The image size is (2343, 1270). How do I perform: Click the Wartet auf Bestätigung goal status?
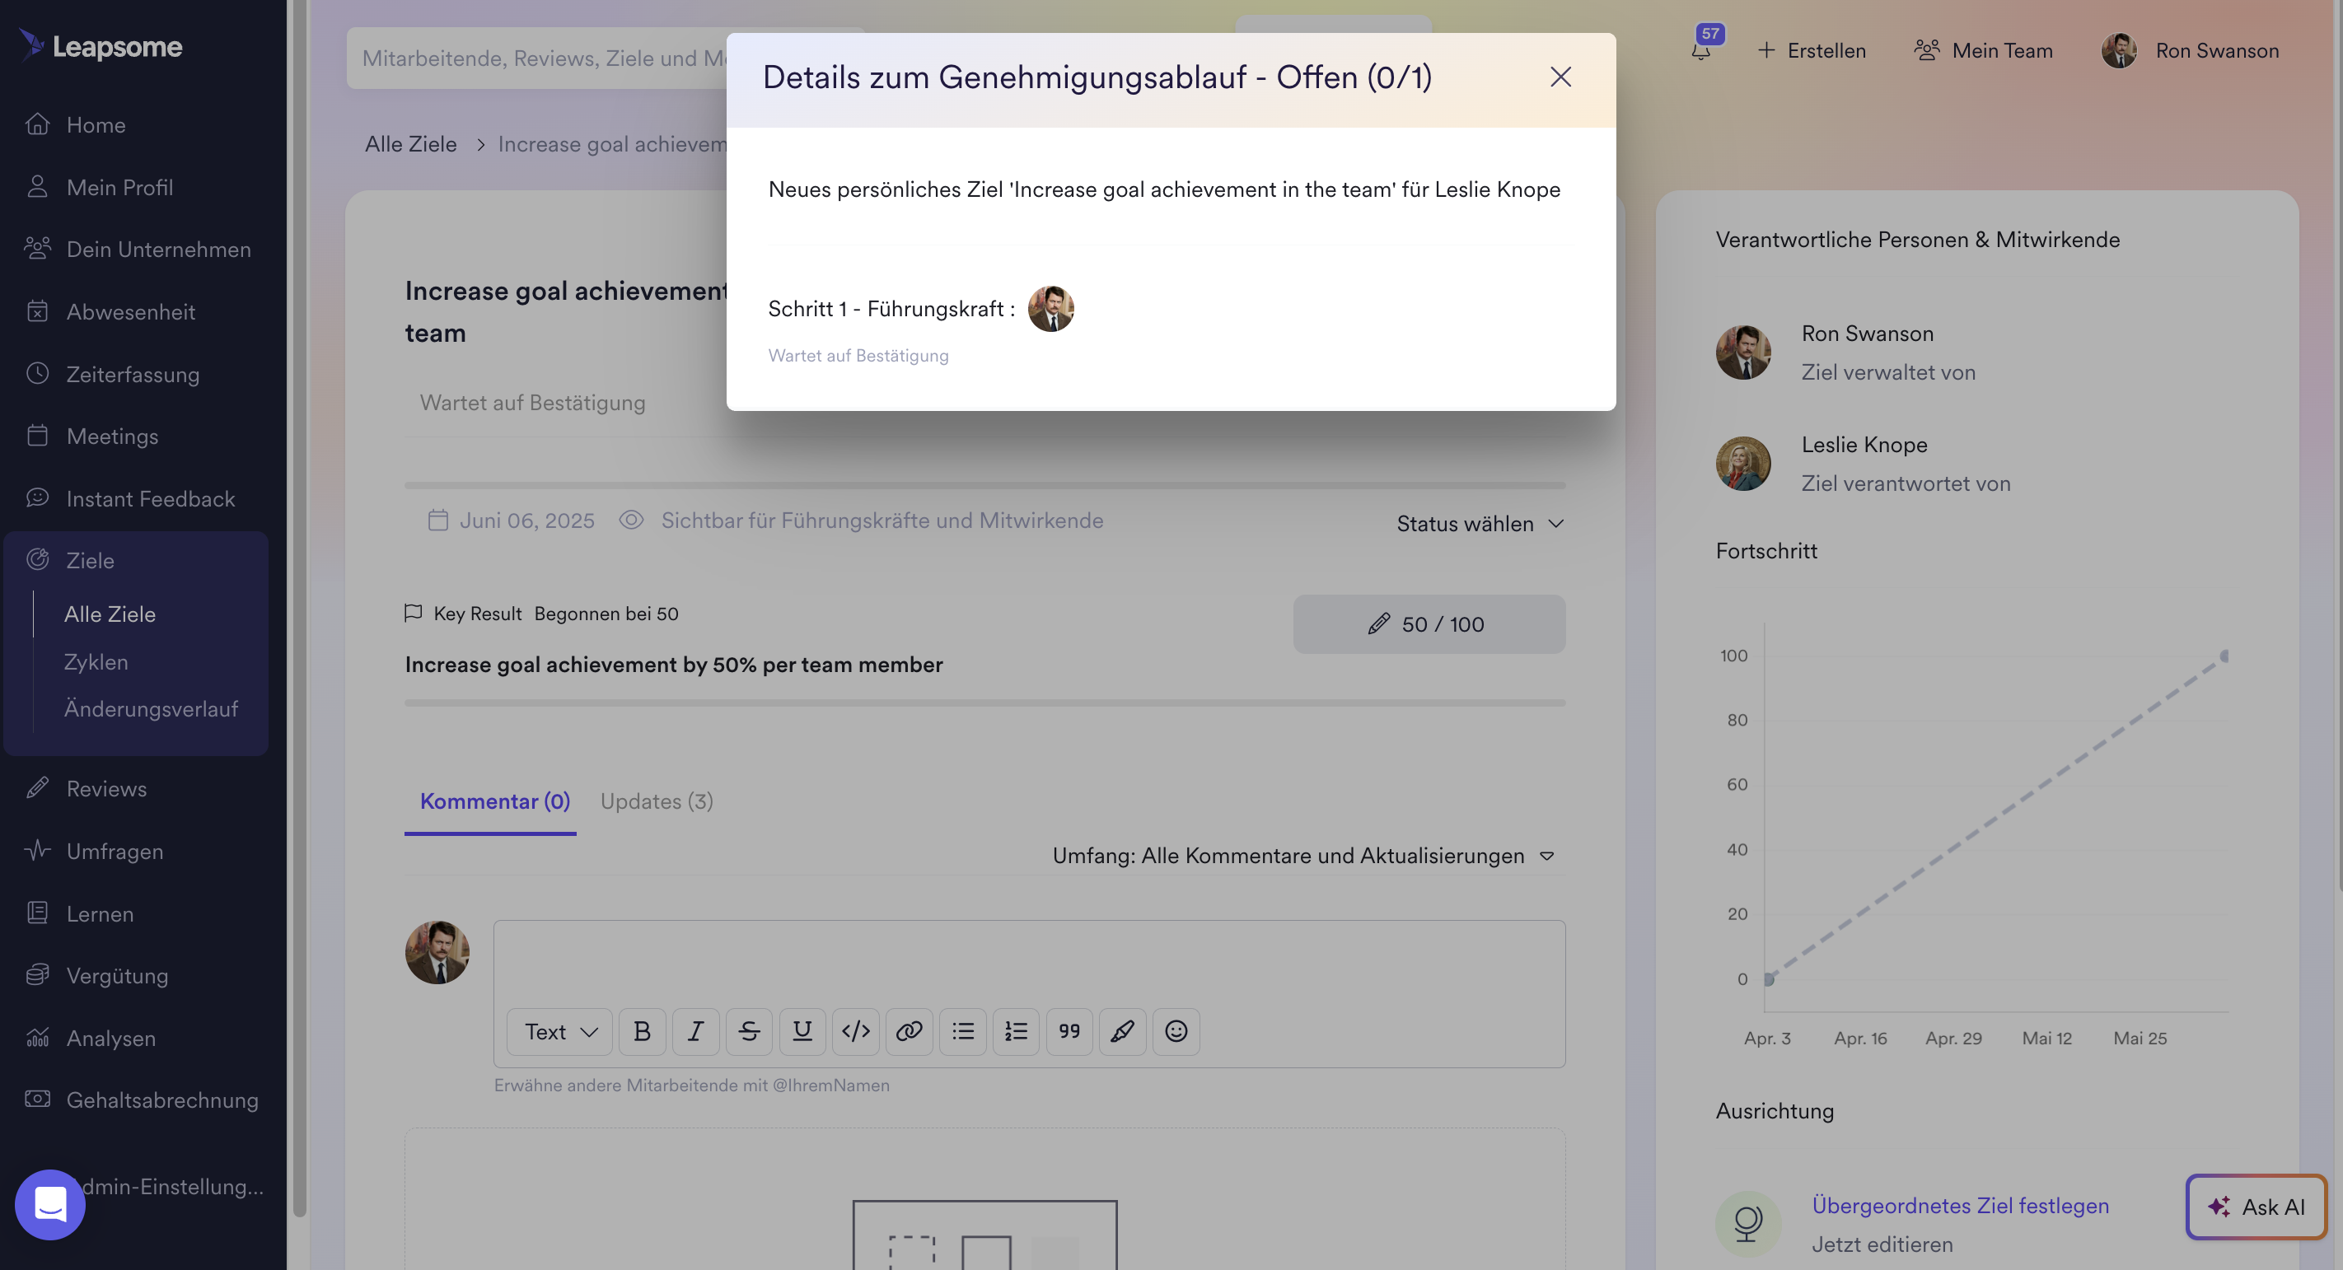tap(533, 403)
